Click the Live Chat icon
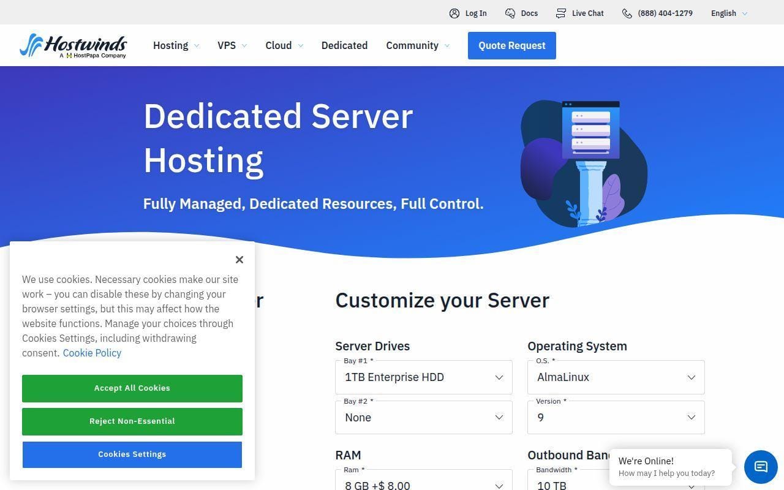The image size is (784, 490). pos(561,13)
